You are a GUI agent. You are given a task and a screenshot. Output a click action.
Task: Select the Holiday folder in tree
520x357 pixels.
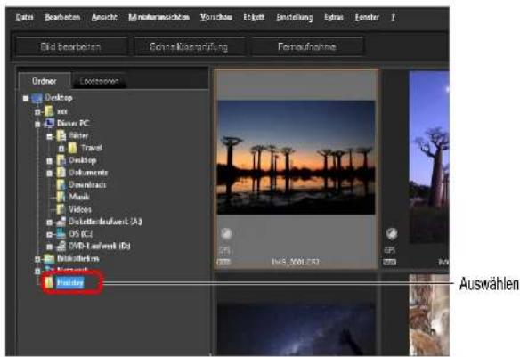point(70,282)
